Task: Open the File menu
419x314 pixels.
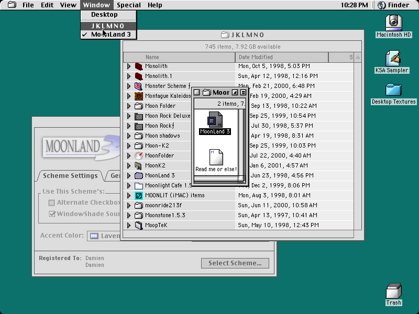Action: pos(28,5)
